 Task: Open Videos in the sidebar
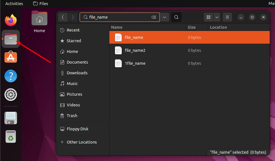point(83,105)
